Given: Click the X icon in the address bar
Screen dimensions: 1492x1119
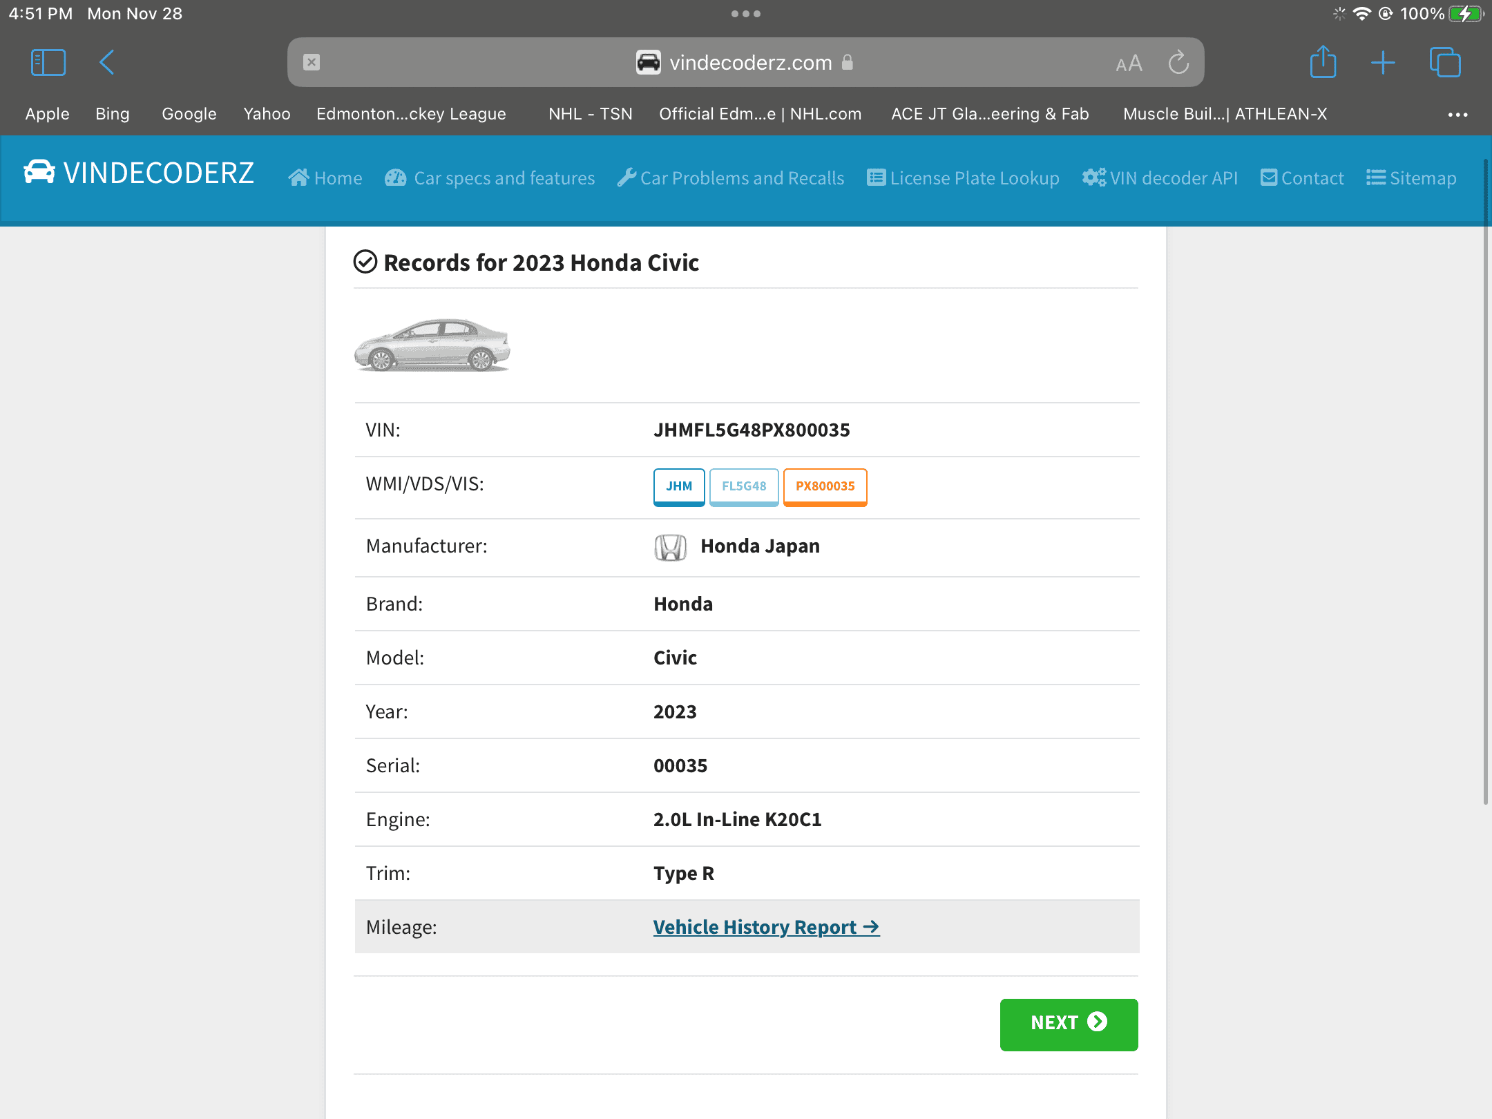Looking at the screenshot, I should pyautogui.click(x=312, y=63).
